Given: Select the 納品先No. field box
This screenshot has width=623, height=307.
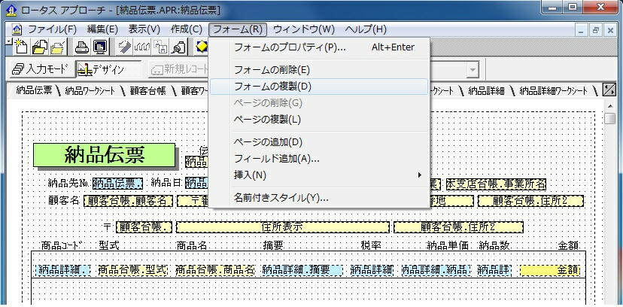Looking at the screenshot, I should pos(117,184).
